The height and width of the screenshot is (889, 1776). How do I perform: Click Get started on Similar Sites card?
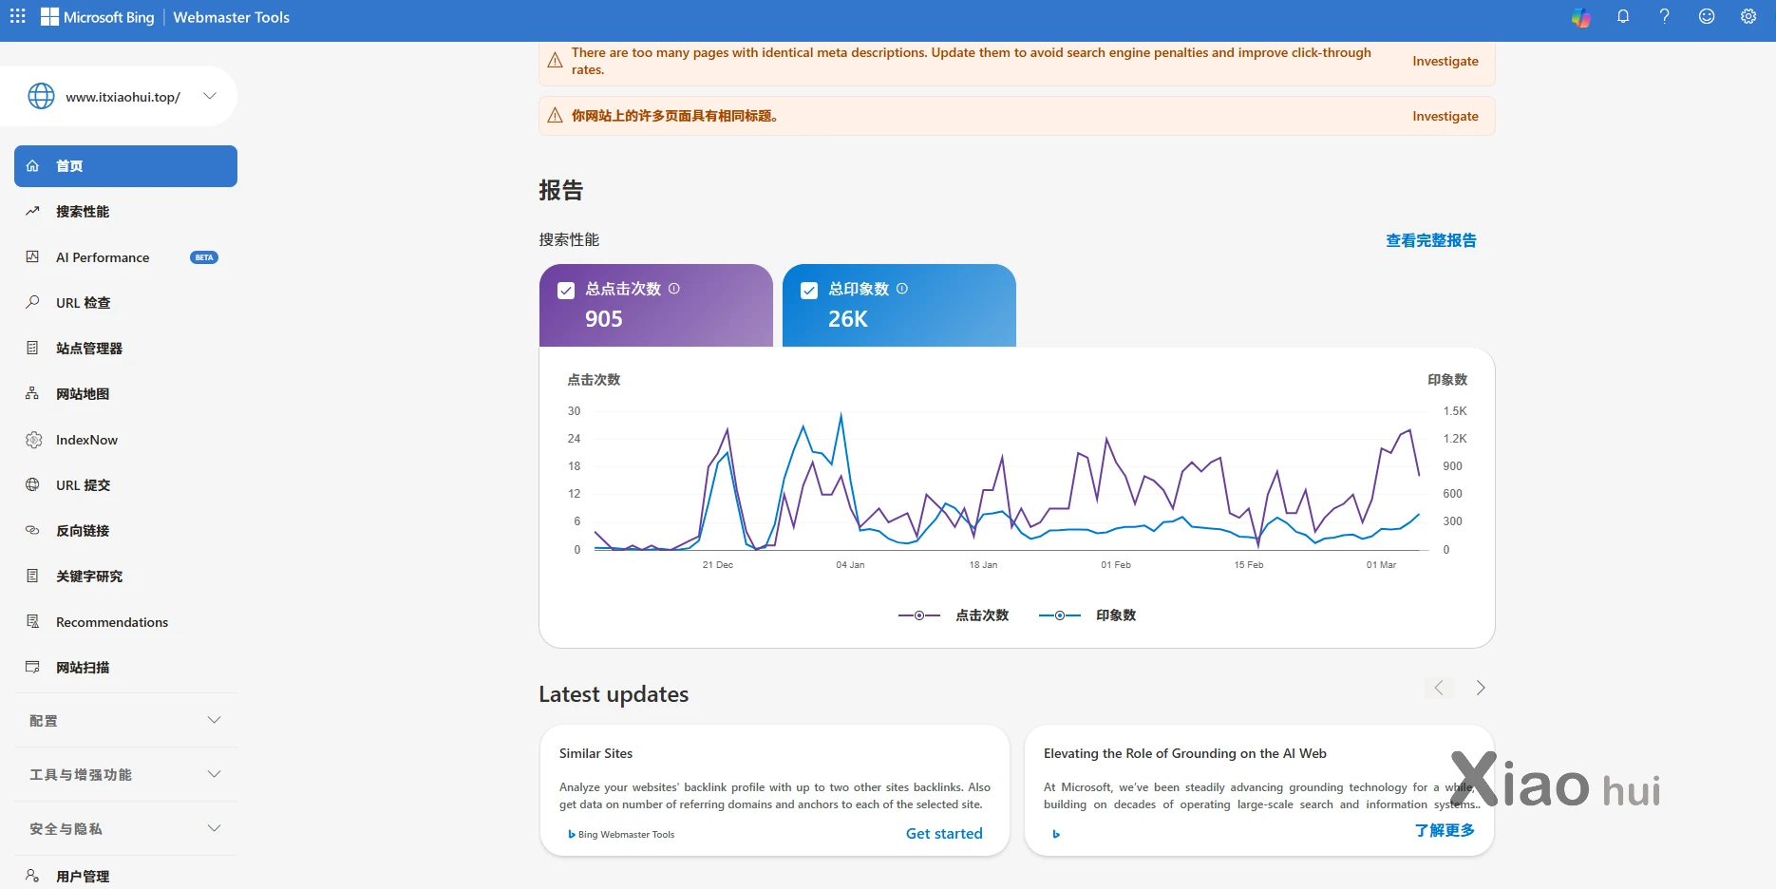click(x=944, y=833)
